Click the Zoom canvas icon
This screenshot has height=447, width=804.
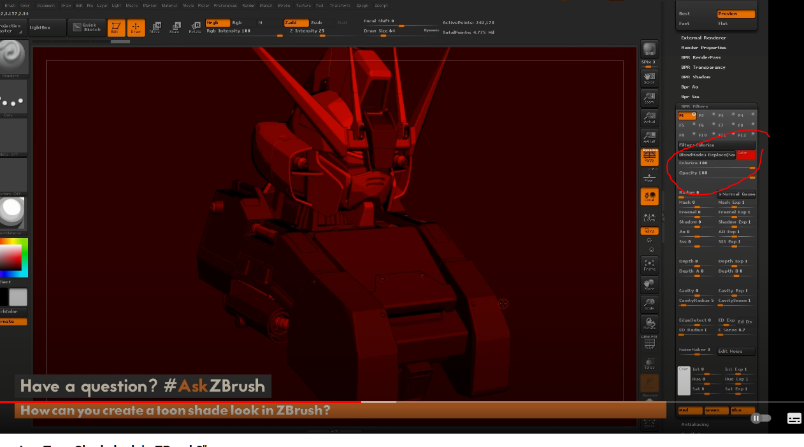(649, 97)
